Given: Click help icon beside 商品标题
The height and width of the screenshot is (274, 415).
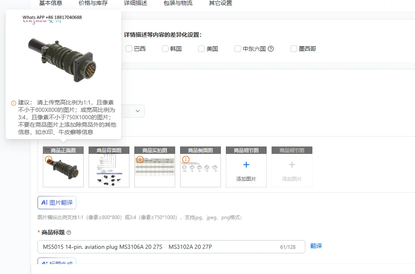Looking at the screenshot, I should point(69,233).
